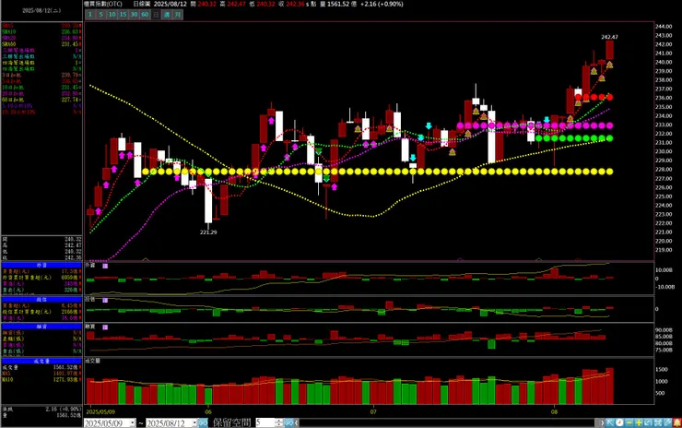
Task: Open the wrench settings icon
Action: [667, 422]
